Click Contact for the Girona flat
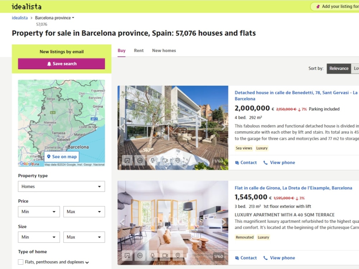359x269 pixels. [246, 258]
